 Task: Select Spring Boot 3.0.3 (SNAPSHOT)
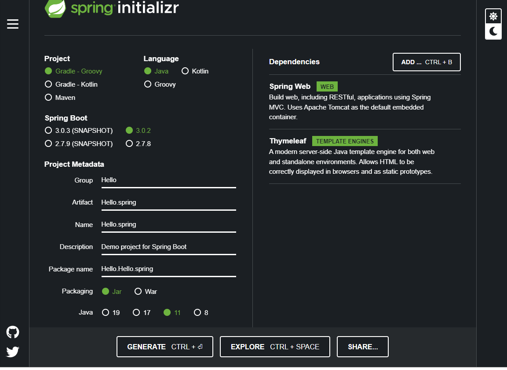pos(79,130)
